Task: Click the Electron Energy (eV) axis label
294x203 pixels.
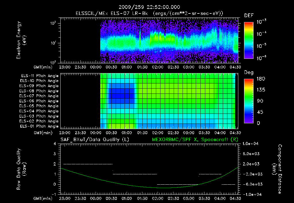Action: [x=21, y=40]
